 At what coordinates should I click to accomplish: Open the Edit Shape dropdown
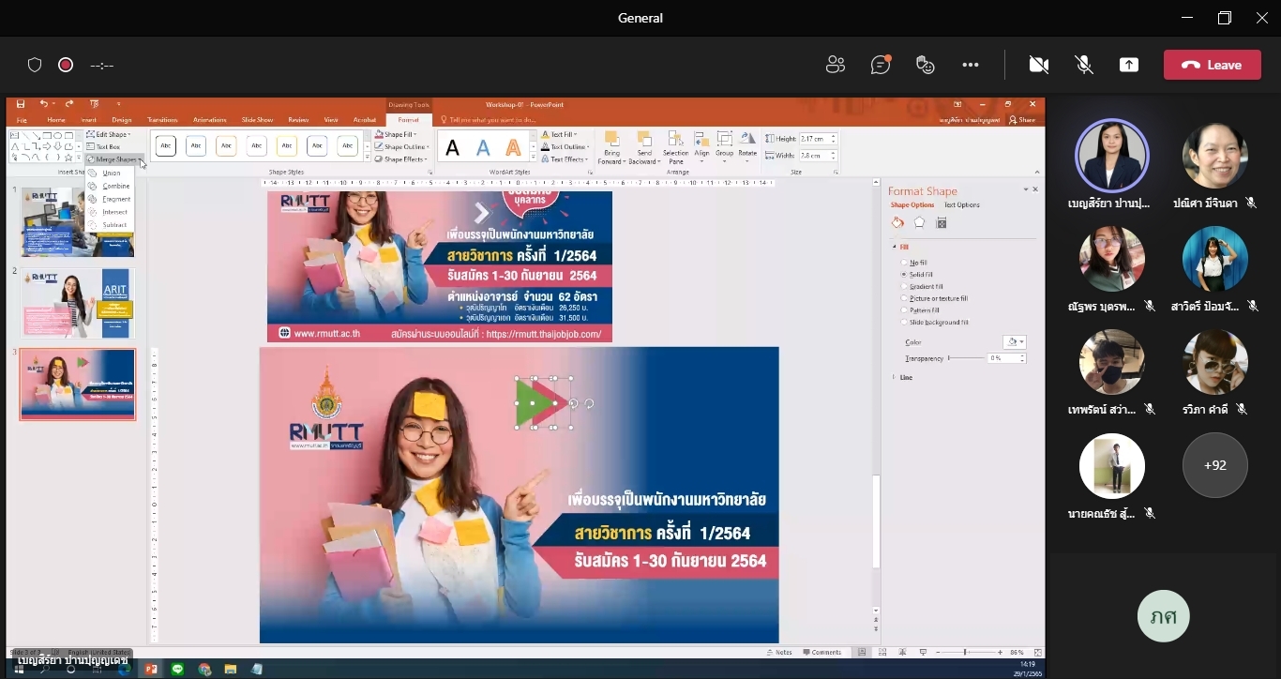pos(111,135)
